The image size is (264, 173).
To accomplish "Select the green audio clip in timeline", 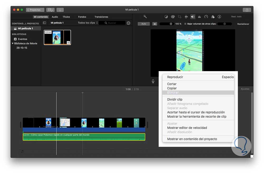I will coord(84,137).
